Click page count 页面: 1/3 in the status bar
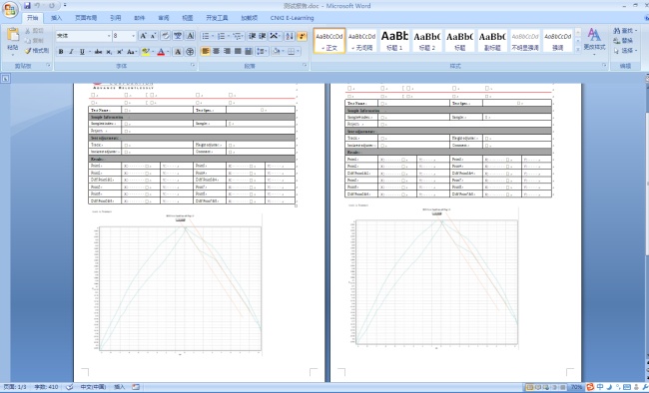This screenshot has width=649, height=393. coord(15,387)
